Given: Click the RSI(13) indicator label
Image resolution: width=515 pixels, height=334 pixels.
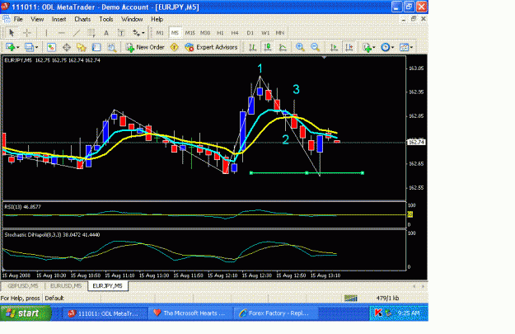Looking at the screenshot, I should (x=23, y=207).
